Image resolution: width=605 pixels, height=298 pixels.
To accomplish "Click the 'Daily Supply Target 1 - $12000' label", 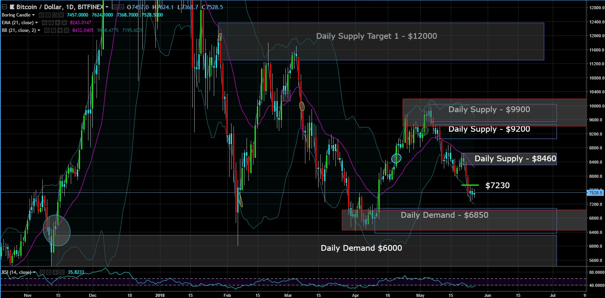I will coord(377,36).
